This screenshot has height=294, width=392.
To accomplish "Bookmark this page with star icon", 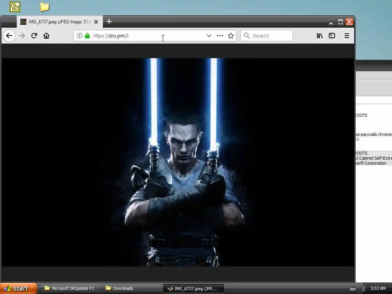I will tap(231, 36).
